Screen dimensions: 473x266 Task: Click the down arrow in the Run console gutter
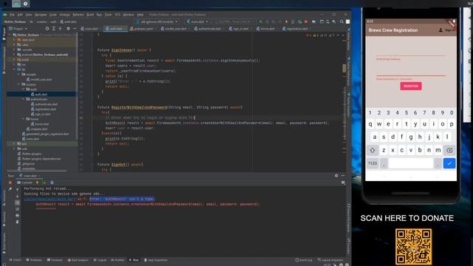click(x=17, y=196)
